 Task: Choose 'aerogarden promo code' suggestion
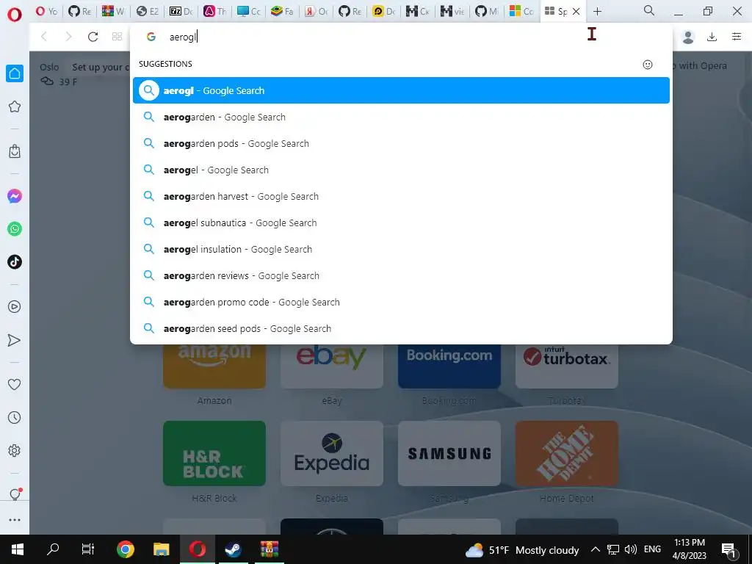tap(401, 302)
